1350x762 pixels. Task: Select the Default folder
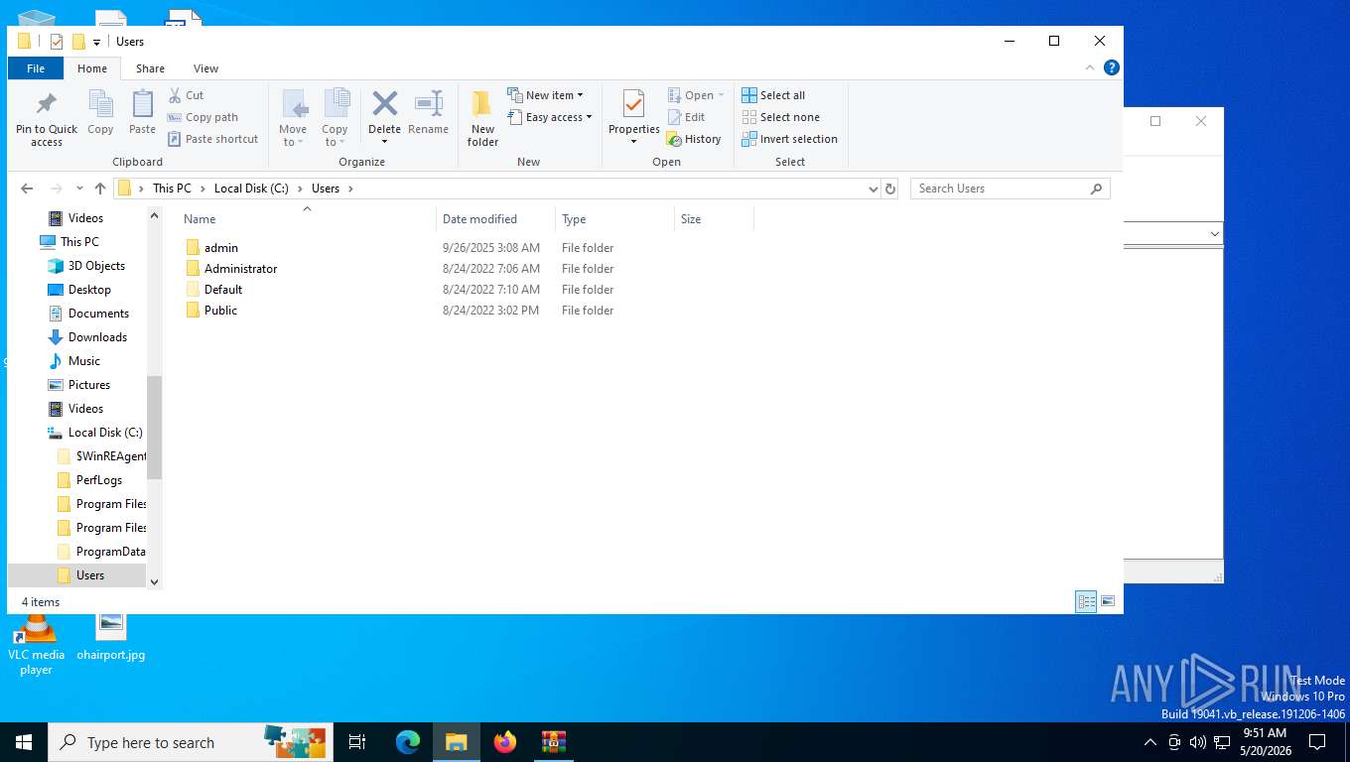tap(213, 290)
